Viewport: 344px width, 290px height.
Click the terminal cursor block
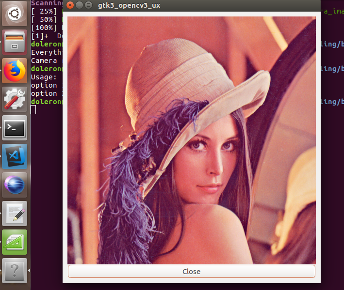point(33,110)
